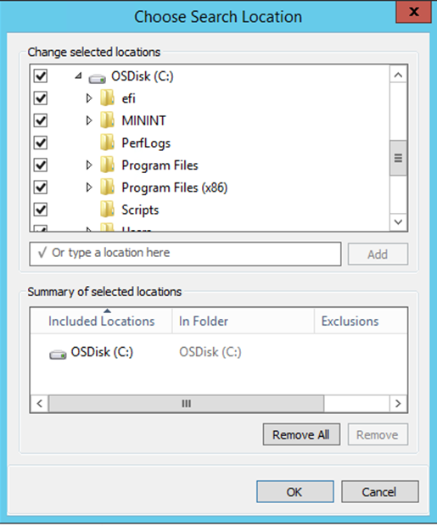The image size is (437, 526).
Task: Confirm with the OK button
Action: [x=295, y=492]
